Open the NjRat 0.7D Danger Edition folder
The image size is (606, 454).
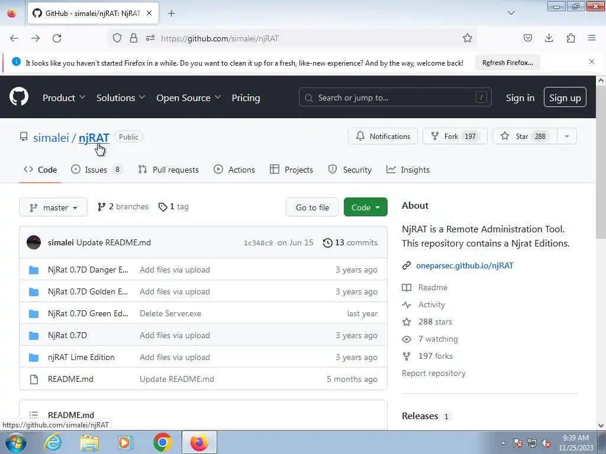click(88, 270)
